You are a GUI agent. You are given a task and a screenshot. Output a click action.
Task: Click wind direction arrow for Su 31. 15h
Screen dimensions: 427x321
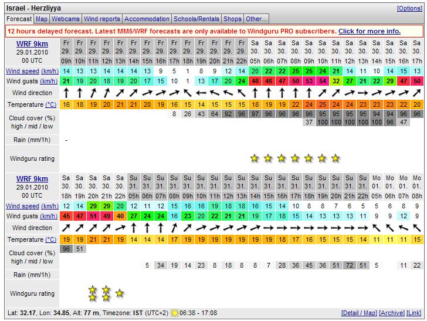[269, 228]
